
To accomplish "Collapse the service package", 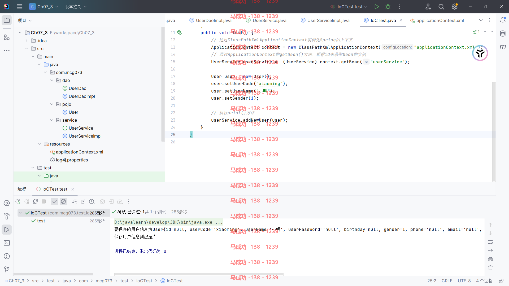I will click(52, 120).
